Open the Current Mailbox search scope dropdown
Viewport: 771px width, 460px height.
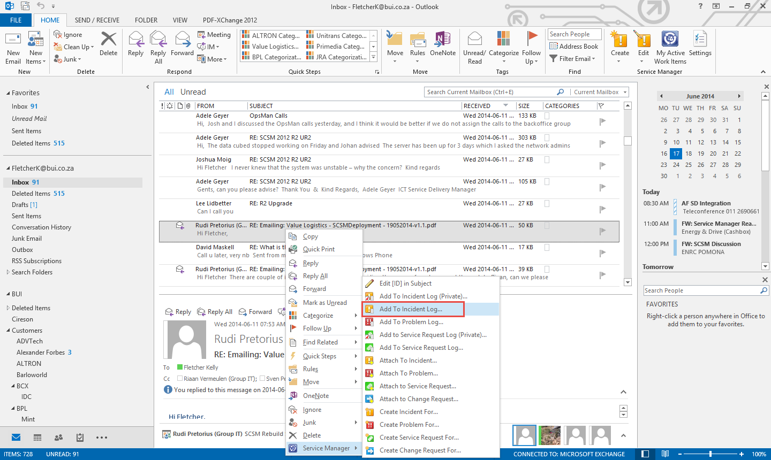pyautogui.click(x=599, y=92)
